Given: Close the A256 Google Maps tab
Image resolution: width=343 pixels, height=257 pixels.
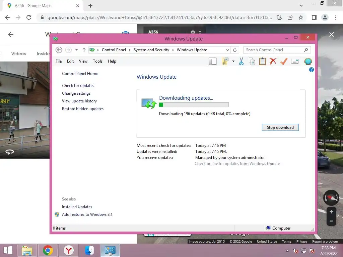Looking at the screenshot, I should [78, 6].
